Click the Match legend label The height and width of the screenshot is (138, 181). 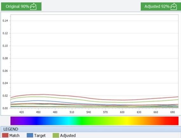point(14,135)
